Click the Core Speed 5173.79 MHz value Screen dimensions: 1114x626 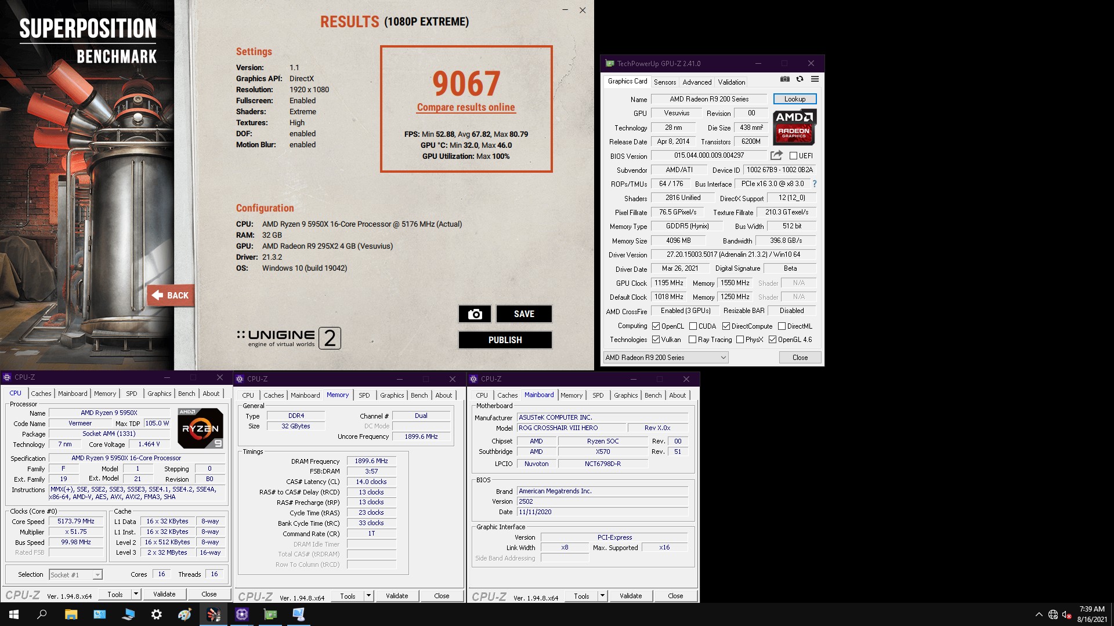point(76,522)
